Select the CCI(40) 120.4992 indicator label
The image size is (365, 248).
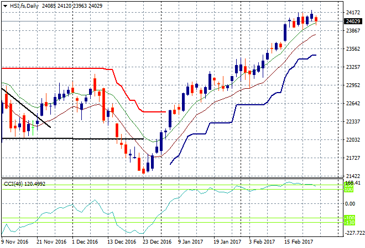[x=25, y=184]
